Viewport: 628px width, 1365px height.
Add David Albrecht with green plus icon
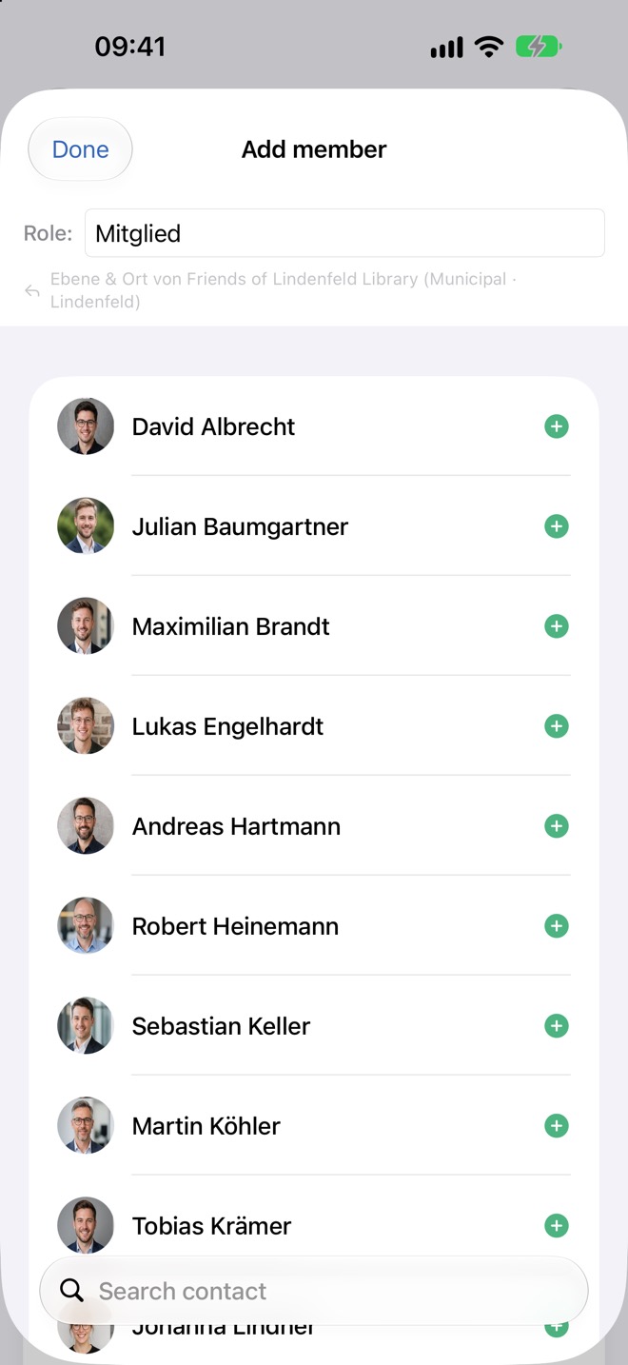[557, 426]
